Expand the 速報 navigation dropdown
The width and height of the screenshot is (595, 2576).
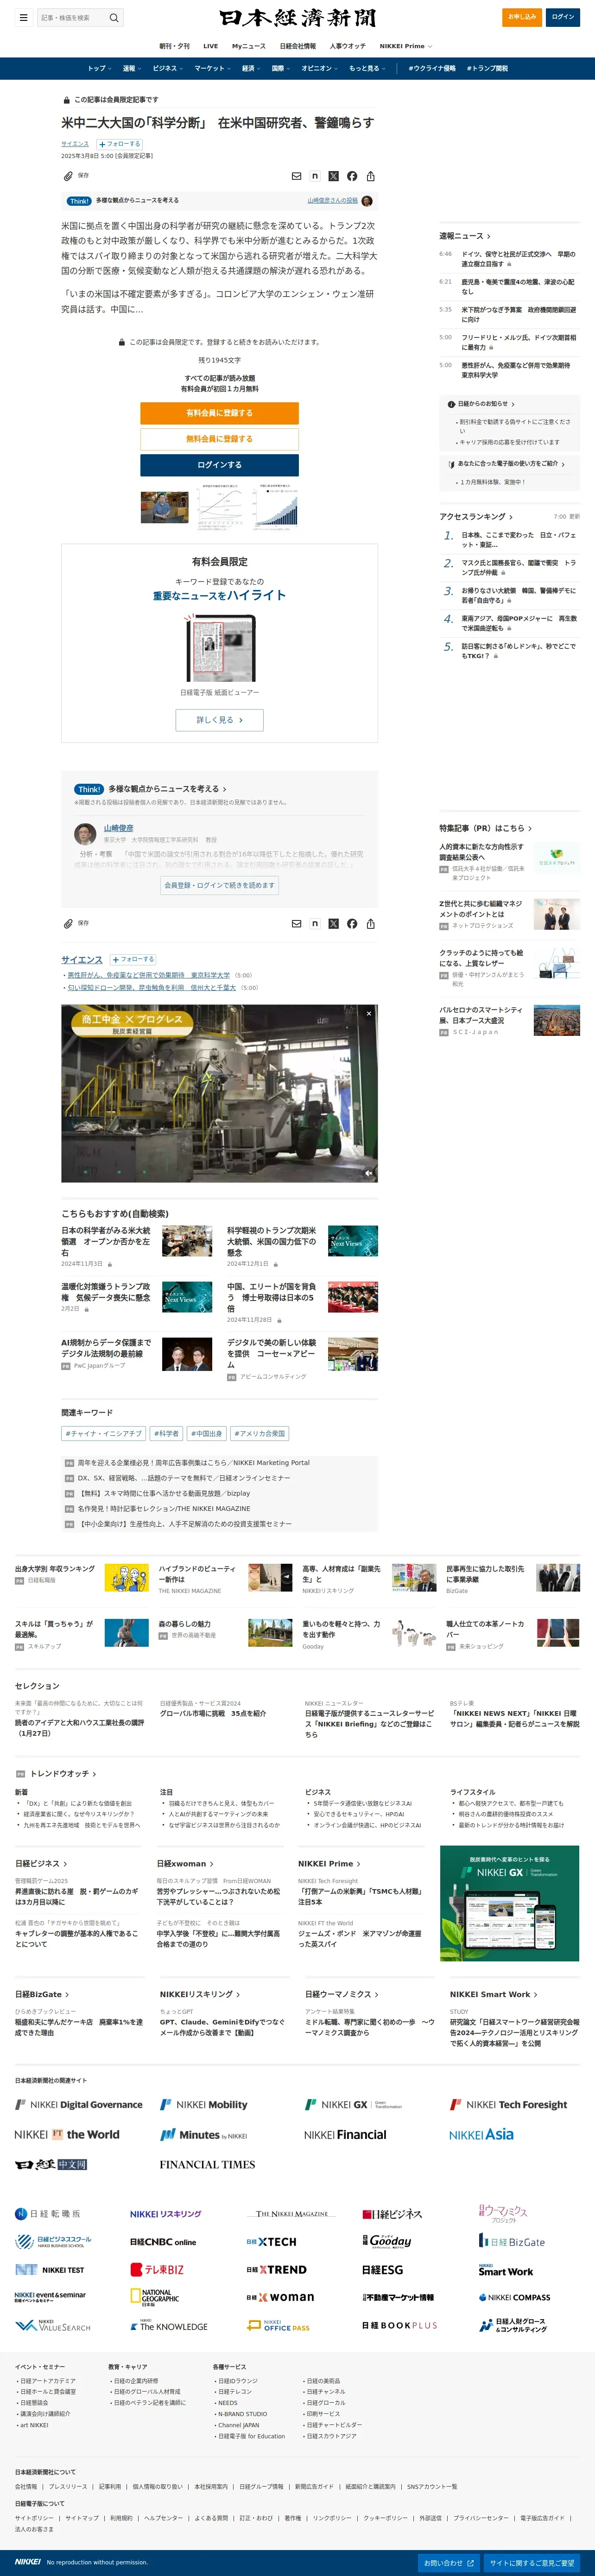coord(132,68)
